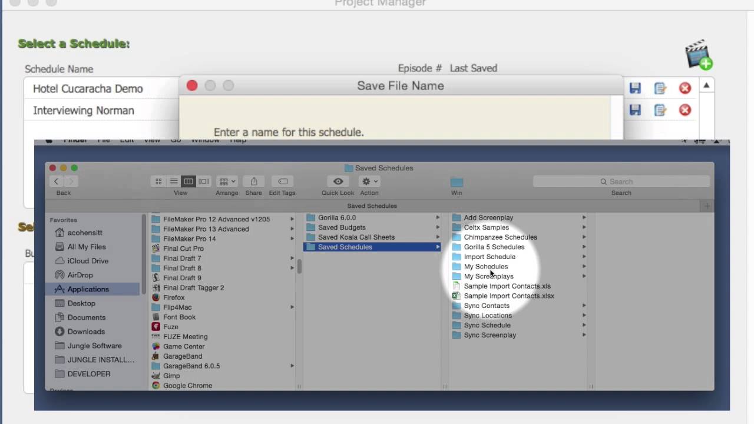This screenshot has height=424, width=754.
Task: Delete Interviewing Norman with the red X icon
Action: [685, 110]
